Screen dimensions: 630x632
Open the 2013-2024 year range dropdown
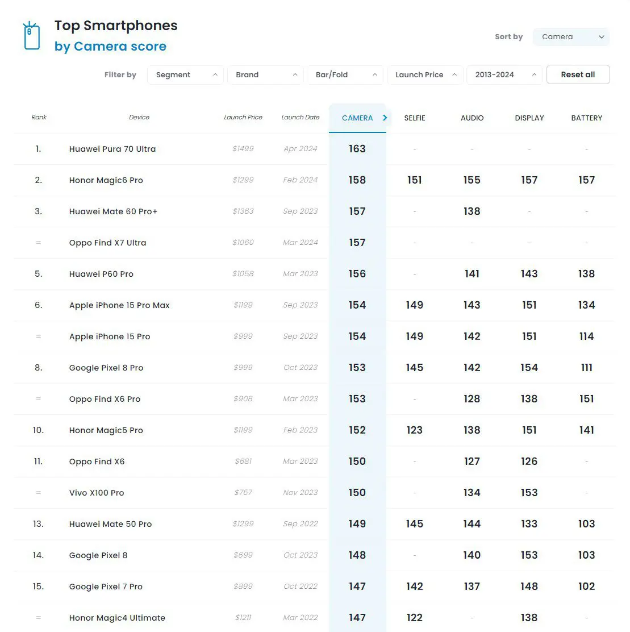(x=504, y=75)
